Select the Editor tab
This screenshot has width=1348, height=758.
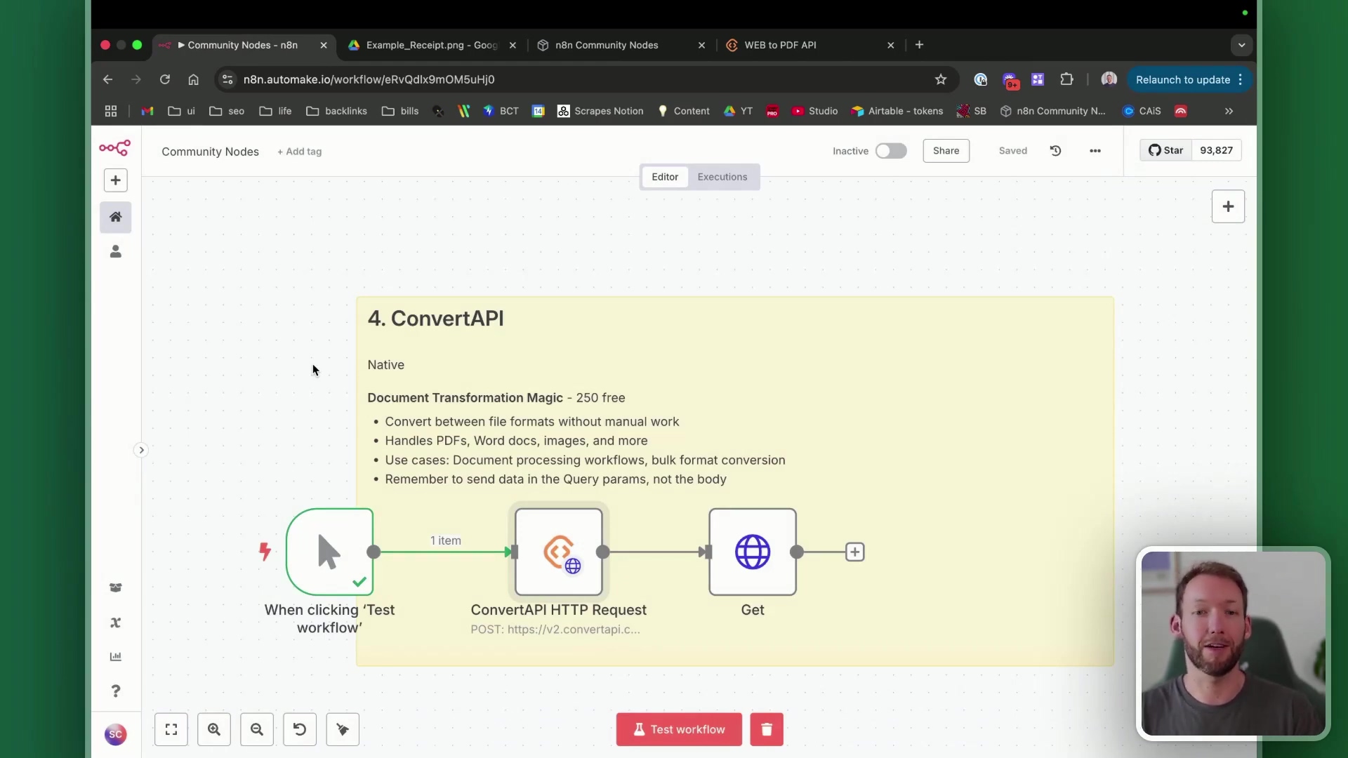point(665,177)
